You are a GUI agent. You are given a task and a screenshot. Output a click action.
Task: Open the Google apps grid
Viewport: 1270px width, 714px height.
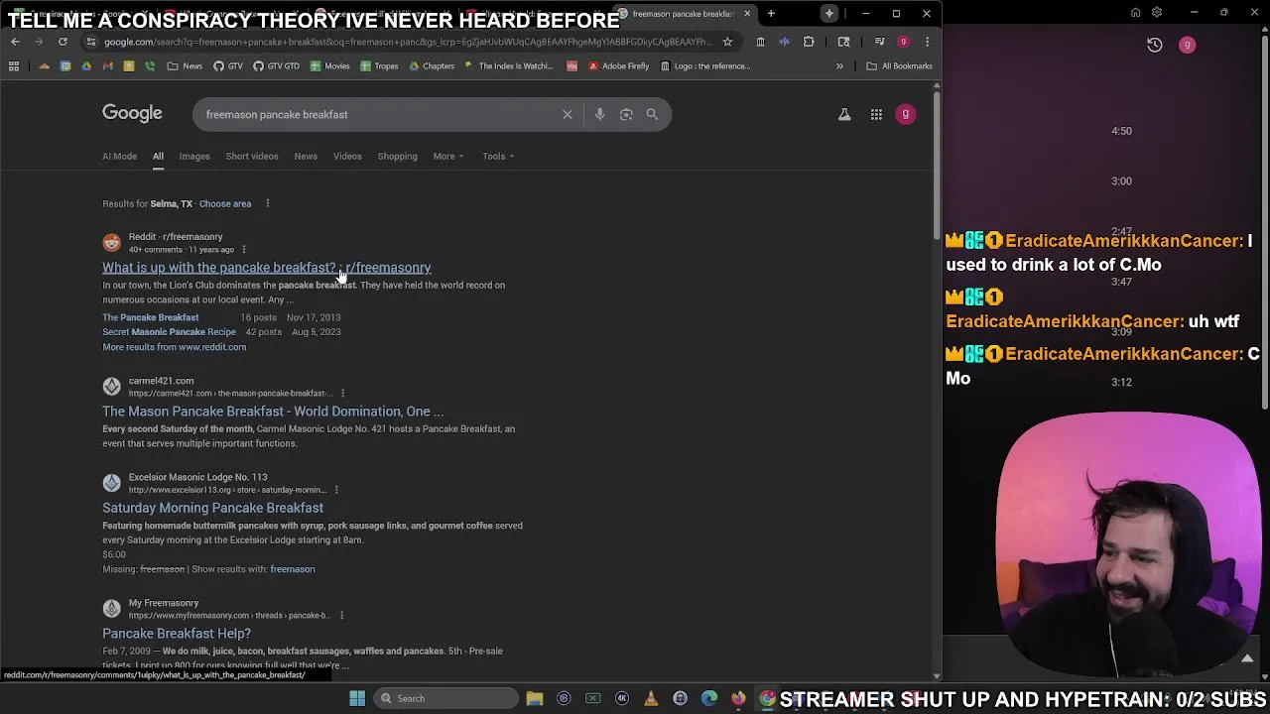click(876, 114)
